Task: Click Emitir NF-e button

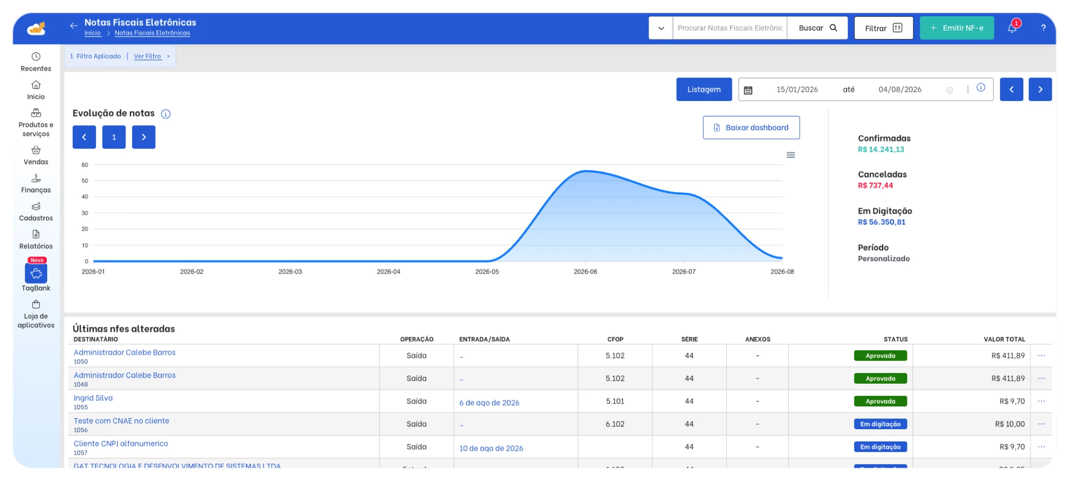Action: tap(957, 28)
